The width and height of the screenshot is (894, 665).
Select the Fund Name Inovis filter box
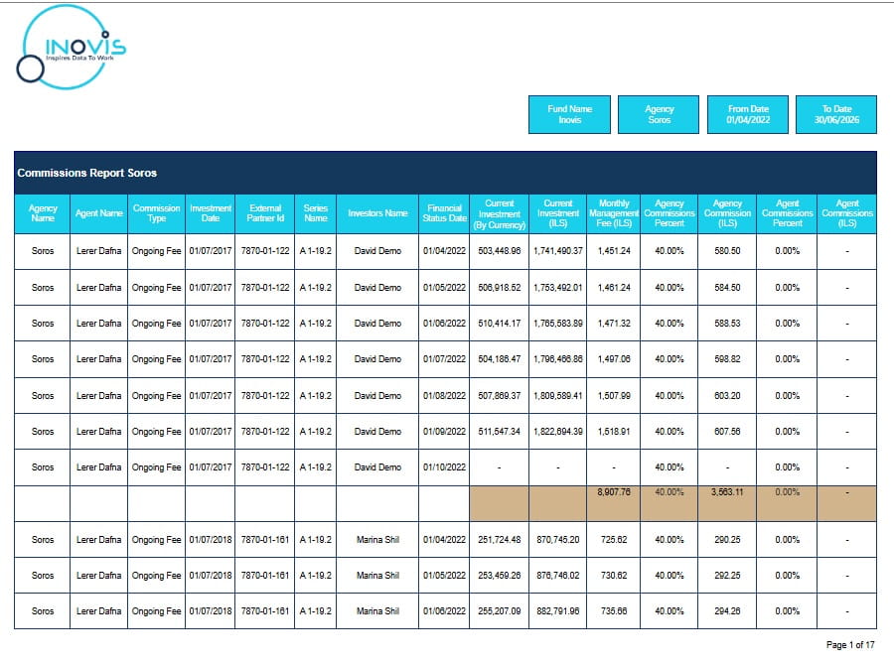tap(569, 114)
